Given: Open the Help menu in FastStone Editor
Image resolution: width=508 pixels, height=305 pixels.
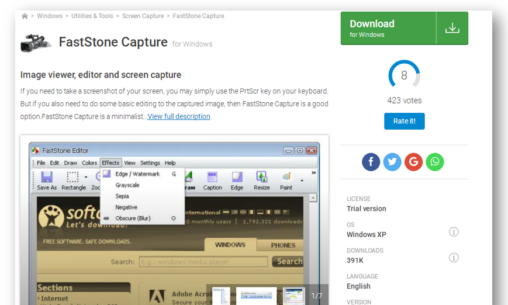Looking at the screenshot, I should pos(170,163).
